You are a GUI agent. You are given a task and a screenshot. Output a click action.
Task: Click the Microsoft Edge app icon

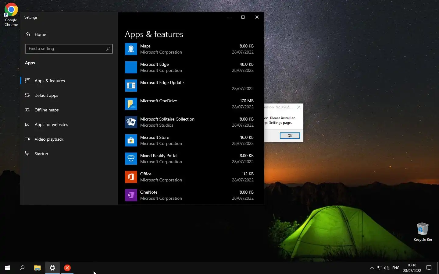pyautogui.click(x=131, y=67)
